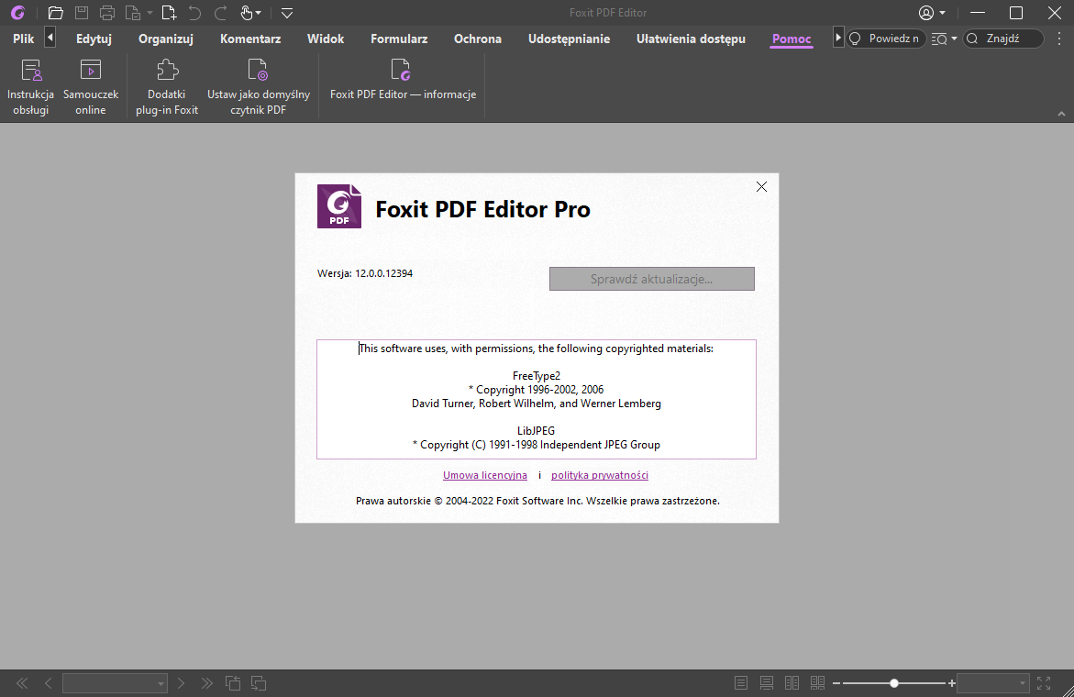This screenshot has width=1074, height=697.
Task: Switch to the Udostępnianie tab
Action: point(569,39)
